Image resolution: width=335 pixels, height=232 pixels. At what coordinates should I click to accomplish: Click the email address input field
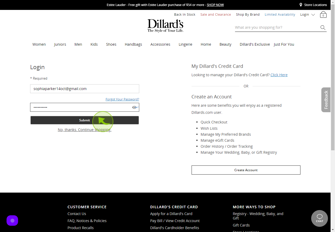85,89
